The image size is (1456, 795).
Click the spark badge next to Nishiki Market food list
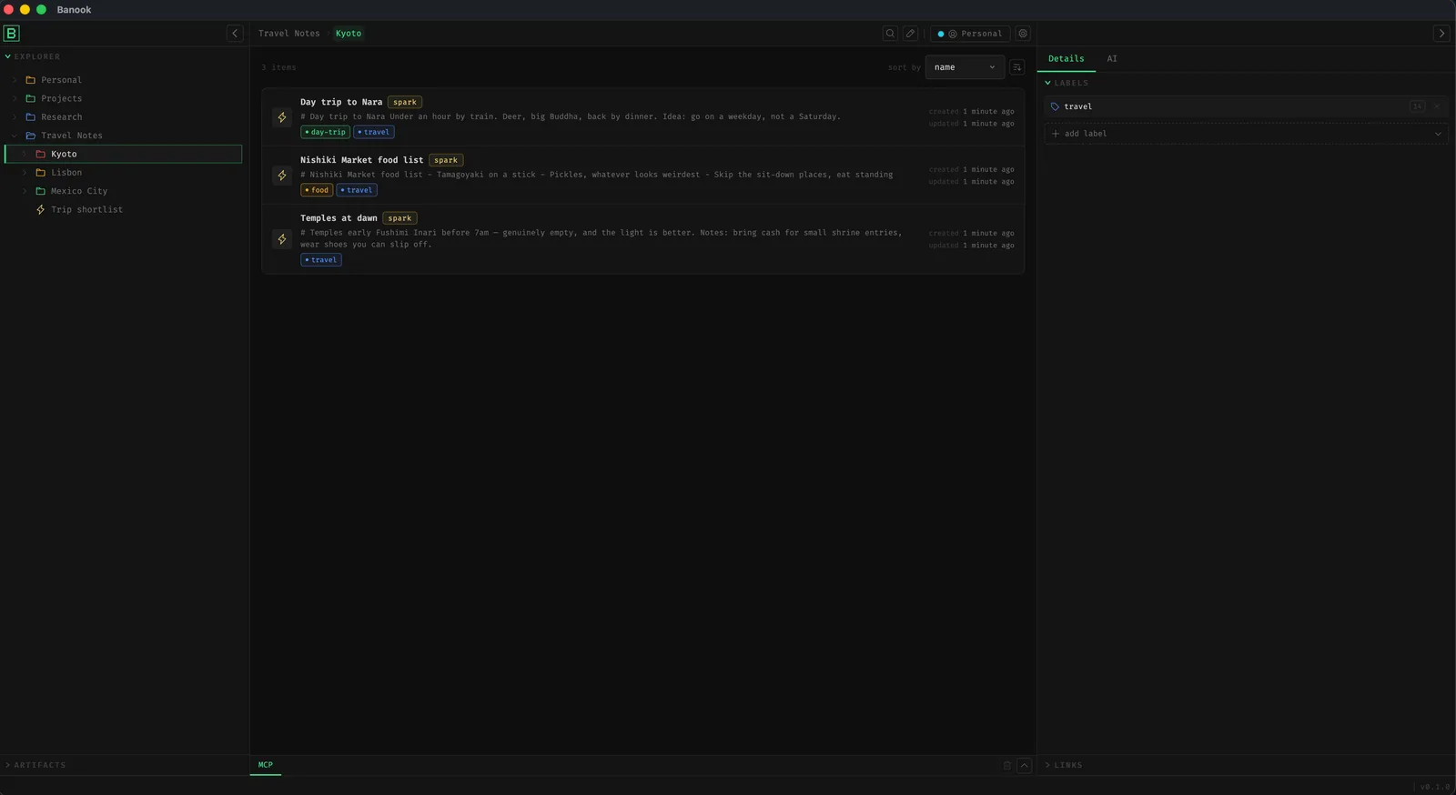(446, 160)
